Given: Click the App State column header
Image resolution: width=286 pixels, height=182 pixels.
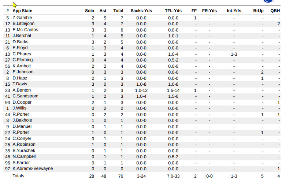Looking at the screenshot, I should pyautogui.click(x=22, y=11).
